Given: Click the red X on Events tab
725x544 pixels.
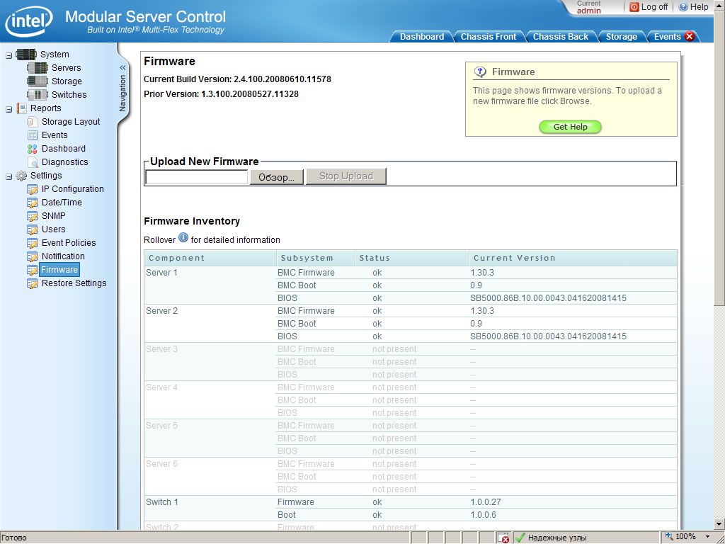Looking at the screenshot, I should [x=689, y=37].
